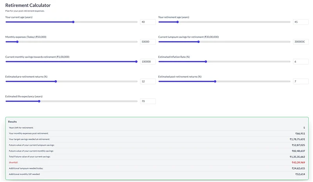Image resolution: width=313 pixels, height=182 pixels.
Task: Click the 'Years left for retirement' row label
Action: (x=21, y=128)
